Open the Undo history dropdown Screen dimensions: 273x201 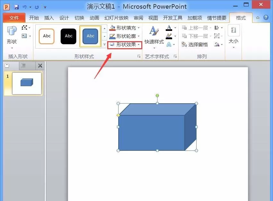point(30,7)
